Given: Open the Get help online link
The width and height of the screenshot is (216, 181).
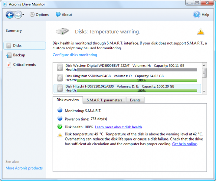Looking at the screenshot, I should coord(185,144).
